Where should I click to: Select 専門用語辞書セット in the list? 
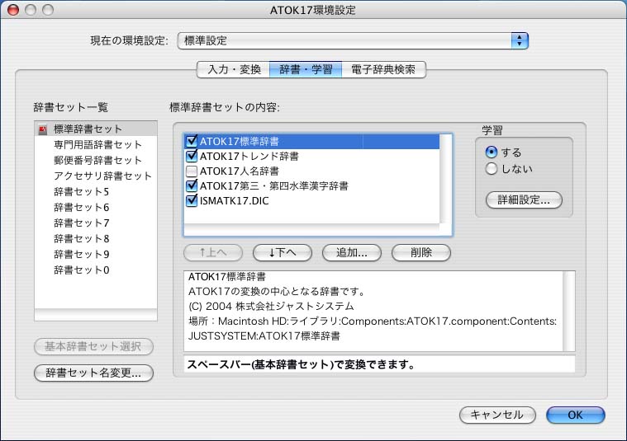(96, 144)
